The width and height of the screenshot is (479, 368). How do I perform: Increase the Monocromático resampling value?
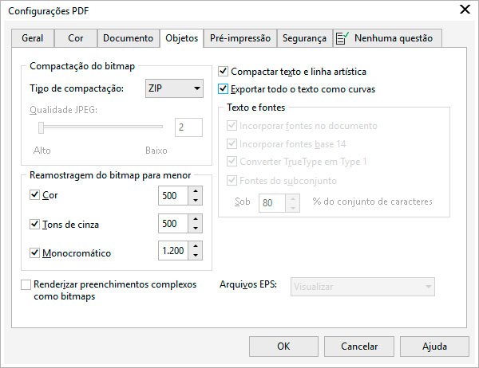click(196, 248)
